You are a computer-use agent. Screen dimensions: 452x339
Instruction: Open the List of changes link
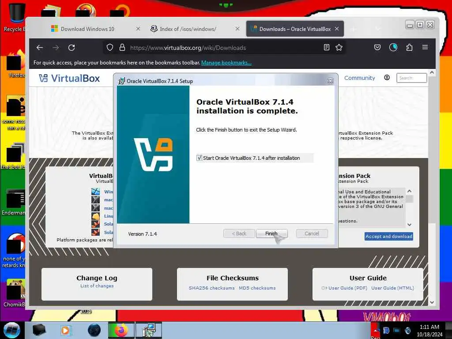tap(97, 286)
